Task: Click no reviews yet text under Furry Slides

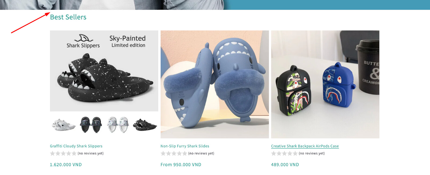Action: click(x=201, y=153)
